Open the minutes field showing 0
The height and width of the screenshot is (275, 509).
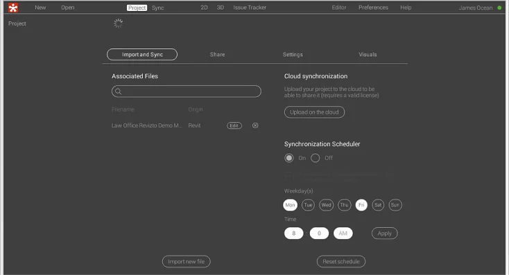click(x=319, y=233)
